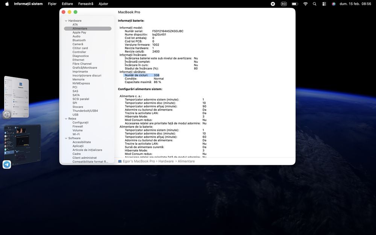Select Grafică/Monitoare in the sidebar

[x=85, y=68]
